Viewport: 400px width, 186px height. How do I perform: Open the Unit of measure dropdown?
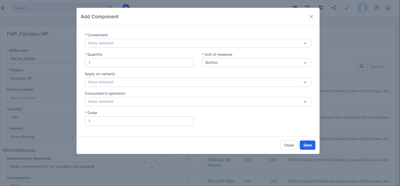(256, 63)
